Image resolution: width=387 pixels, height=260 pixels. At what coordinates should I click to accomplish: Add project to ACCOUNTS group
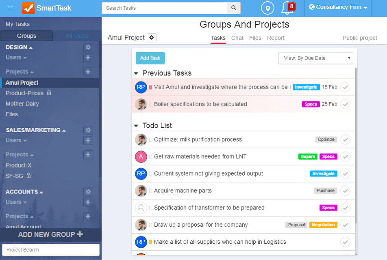(x=88, y=217)
